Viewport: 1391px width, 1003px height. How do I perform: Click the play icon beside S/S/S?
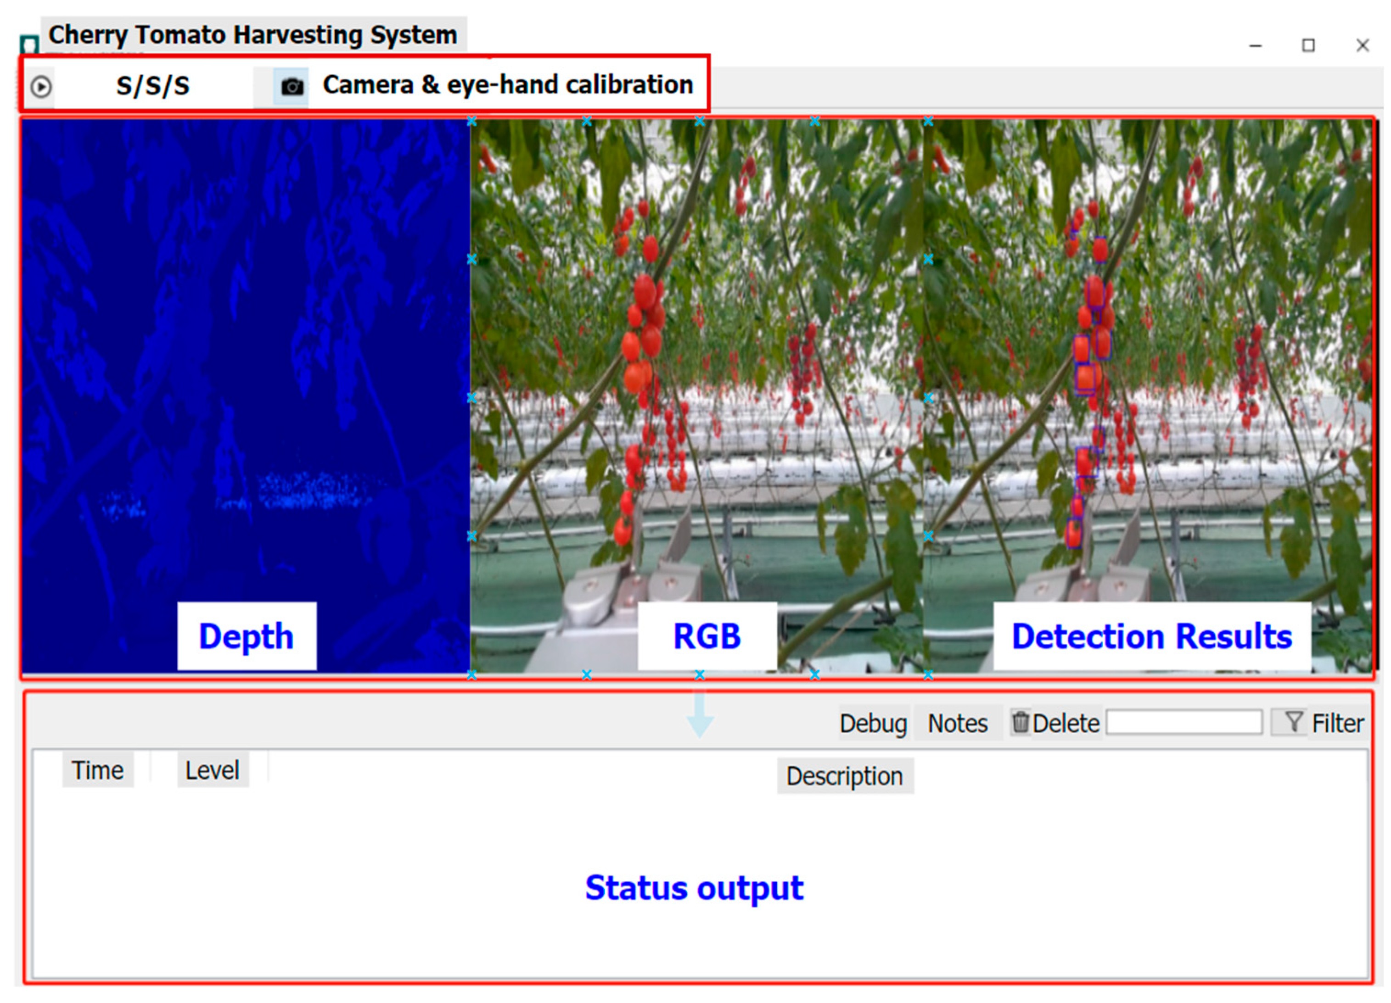41,87
